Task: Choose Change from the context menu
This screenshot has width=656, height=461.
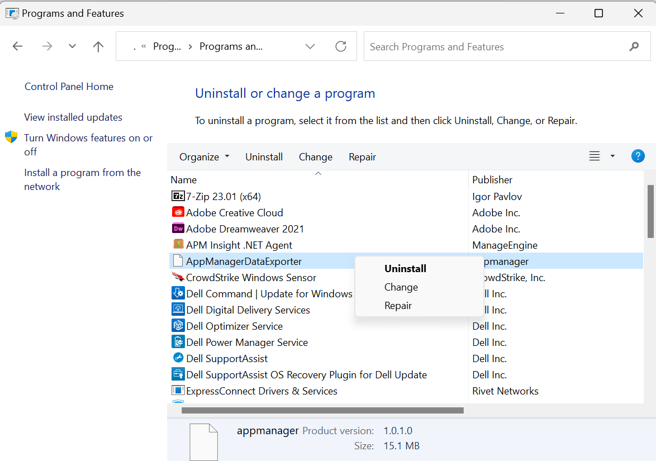Action: pyautogui.click(x=401, y=287)
